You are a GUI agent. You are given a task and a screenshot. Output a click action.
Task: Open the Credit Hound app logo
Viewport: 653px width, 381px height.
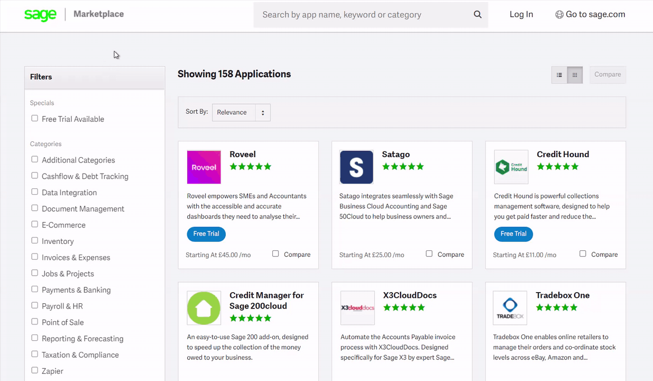[x=511, y=167]
